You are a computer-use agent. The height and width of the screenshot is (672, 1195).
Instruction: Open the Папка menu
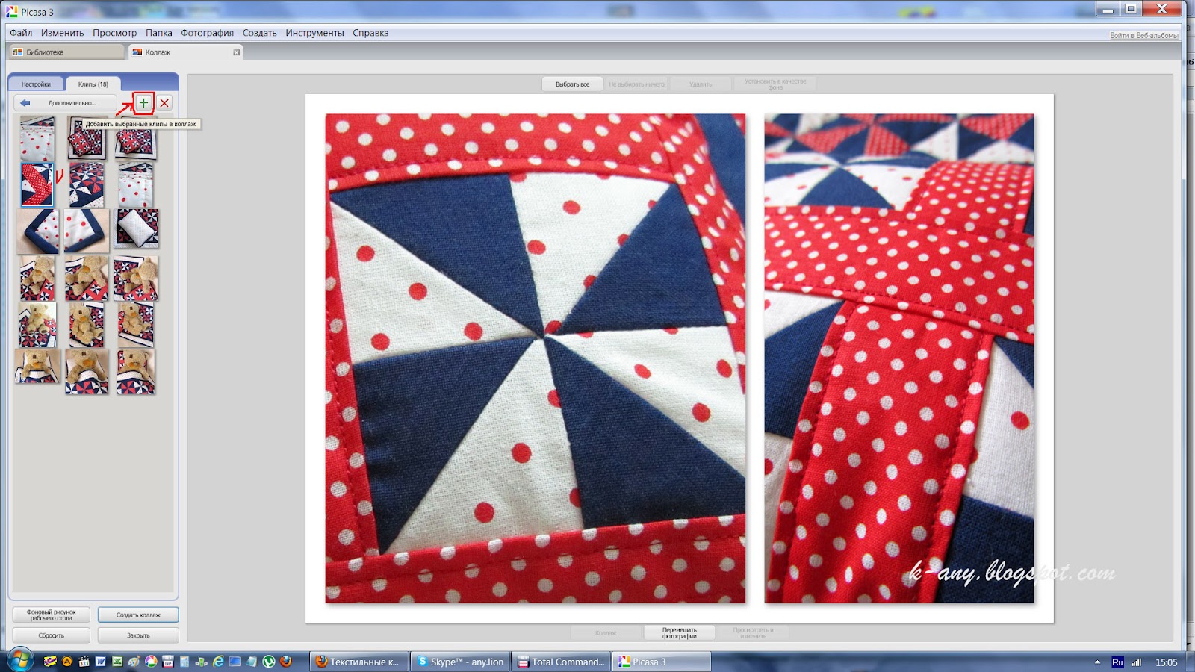coord(159,33)
